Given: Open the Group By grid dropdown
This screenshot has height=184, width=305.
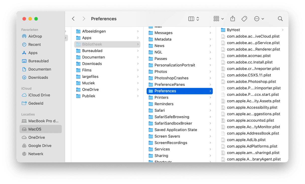Looking at the screenshot, I should pos(218,19).
